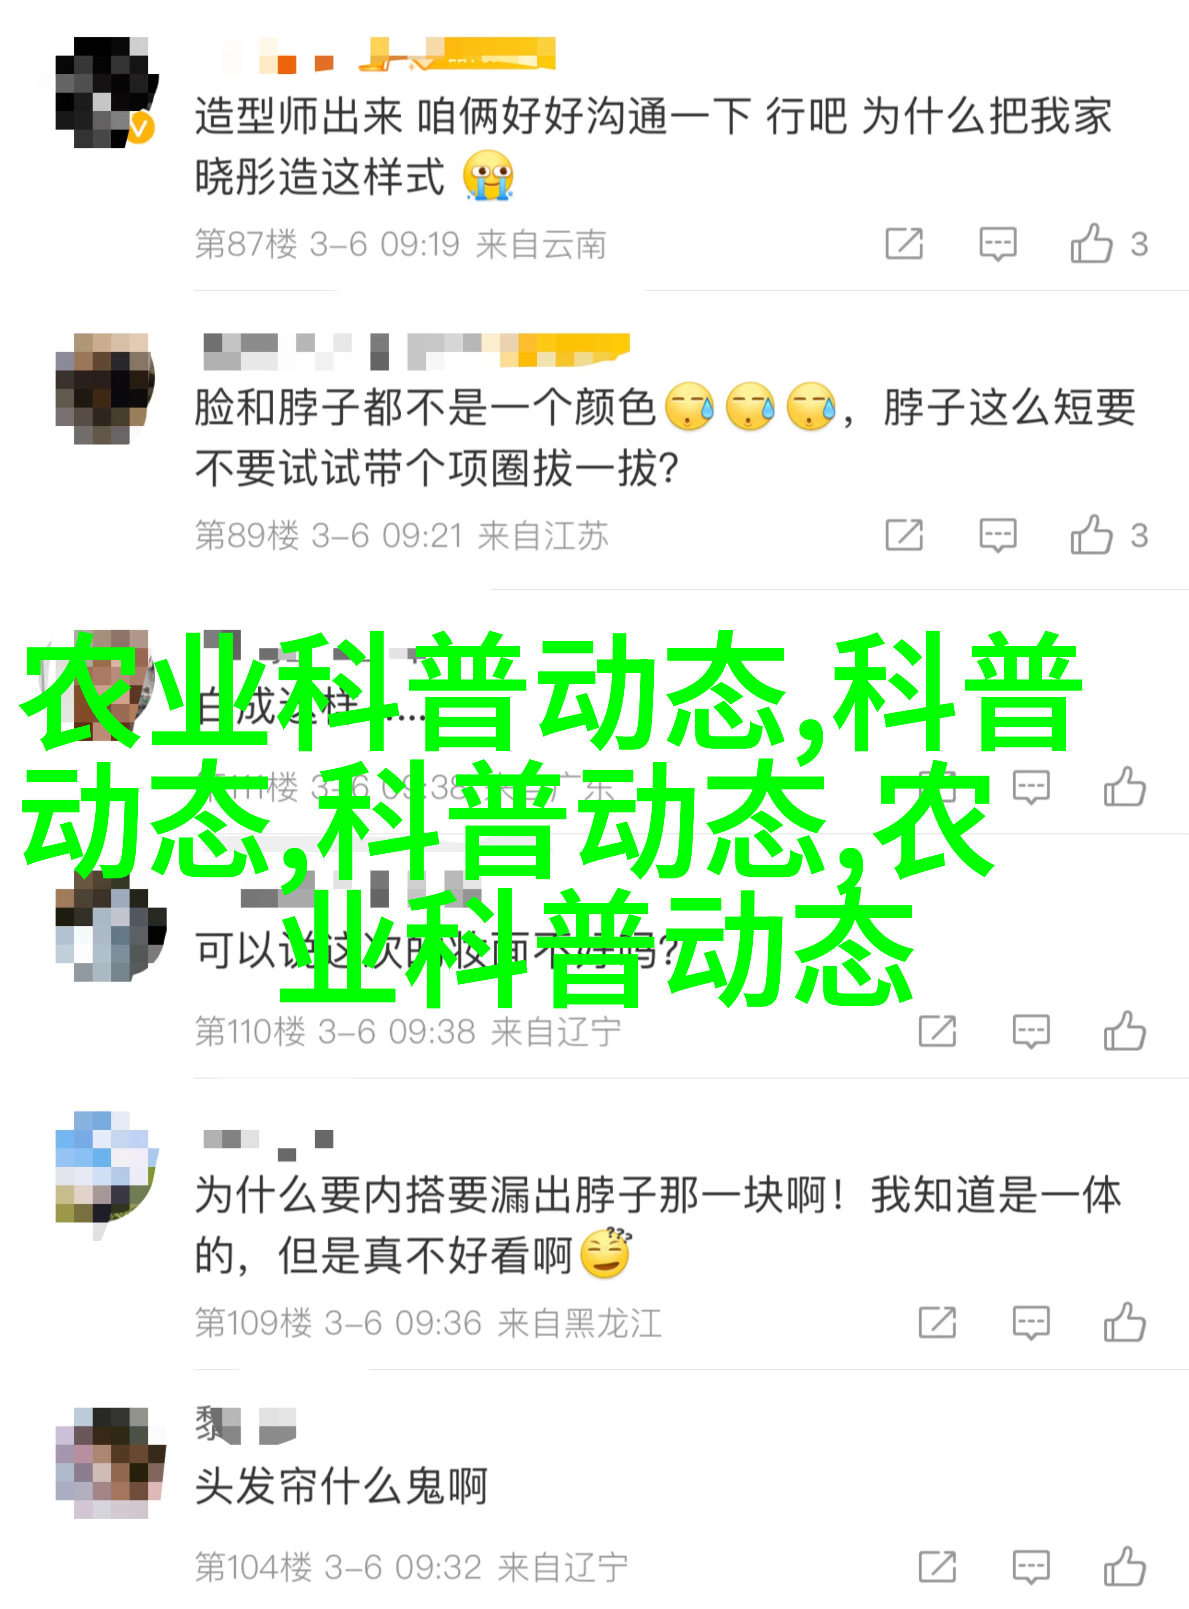This screenshot has height=1609, width=1189.
Task: Open avatar of the floor 89 commenter
Action: [x=105, y=388]
